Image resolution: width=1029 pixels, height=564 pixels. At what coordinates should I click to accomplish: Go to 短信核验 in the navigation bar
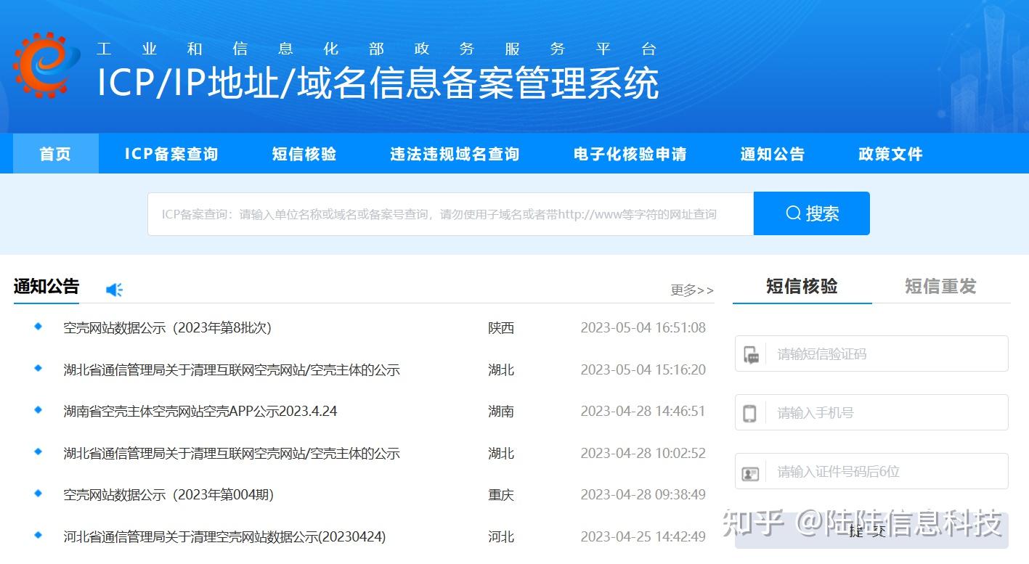[304, 154]
